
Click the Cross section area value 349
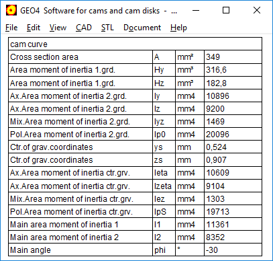pyautogui.click(x=233, y=57)
